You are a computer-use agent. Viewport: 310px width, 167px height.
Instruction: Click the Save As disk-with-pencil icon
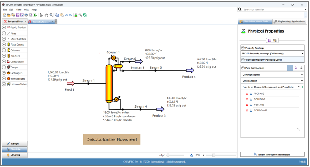[22, 15]
